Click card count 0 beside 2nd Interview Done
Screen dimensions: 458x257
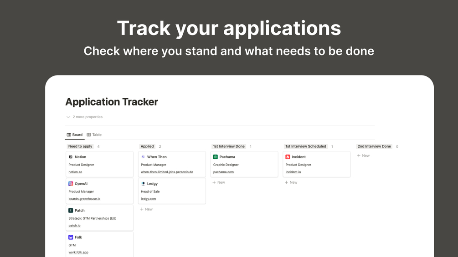pos(397,146)
